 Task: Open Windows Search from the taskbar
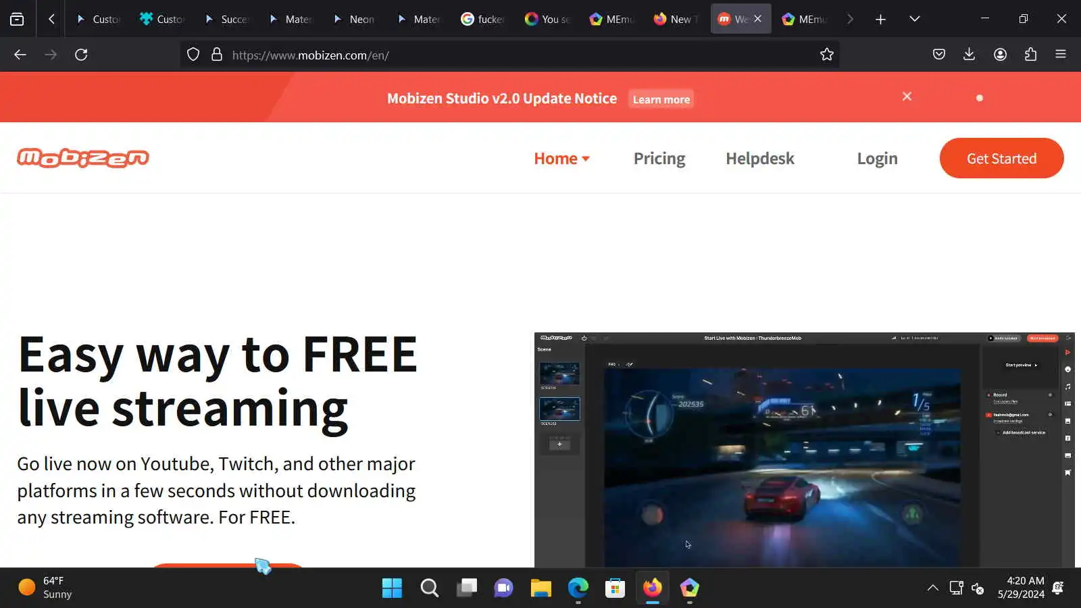[x=429, y=588]
